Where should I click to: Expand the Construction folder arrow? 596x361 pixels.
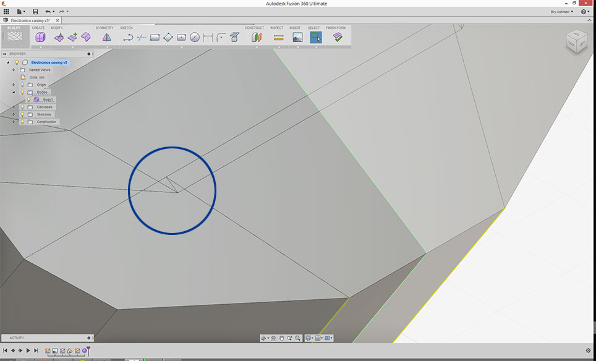pos(14,122)
